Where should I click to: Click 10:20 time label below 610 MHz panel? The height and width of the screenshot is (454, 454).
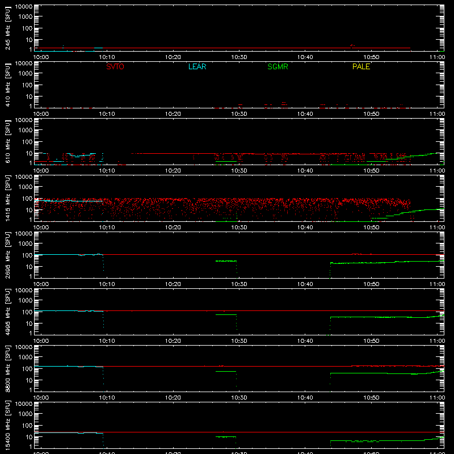(x=173, y=171)
